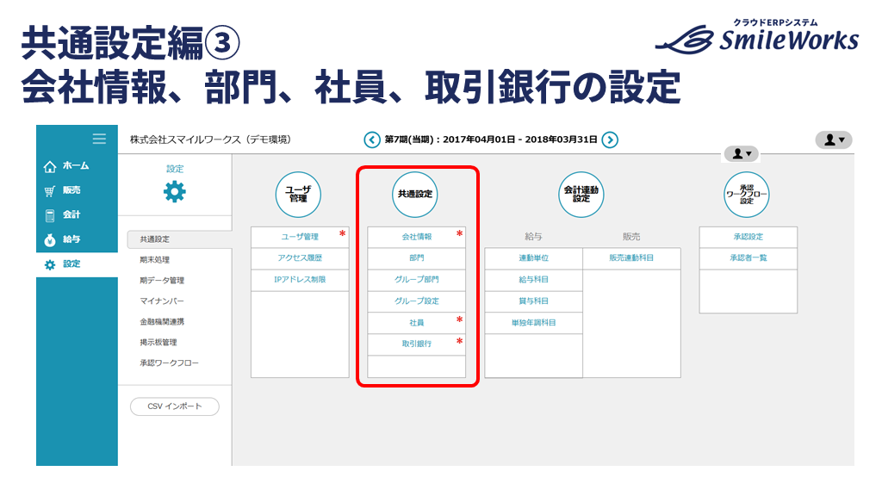
Task: Open the ユーザ管理 link
Action: [300, 237]
